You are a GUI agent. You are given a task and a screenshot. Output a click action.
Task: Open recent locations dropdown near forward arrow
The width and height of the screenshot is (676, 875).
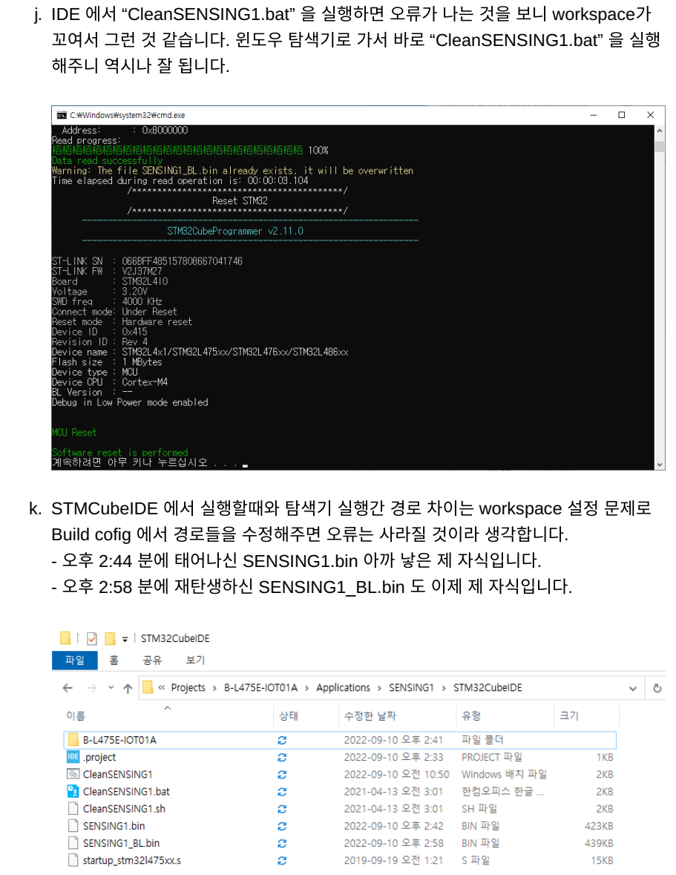click(x=111, y=687)
